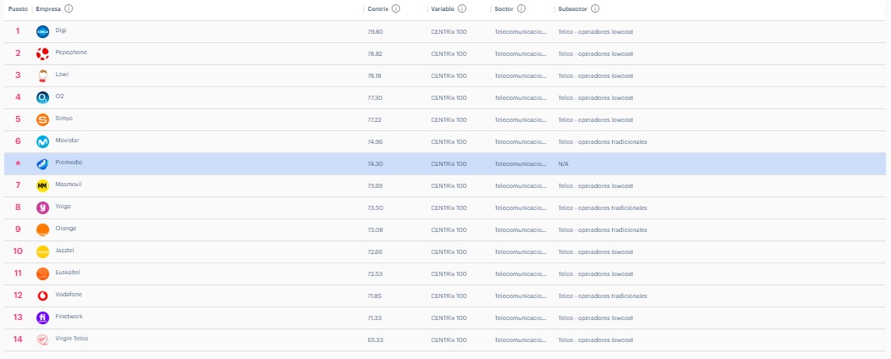891x359 pixels.
Task: Click the Simyo orange logo icon
Action: [43, 119]
